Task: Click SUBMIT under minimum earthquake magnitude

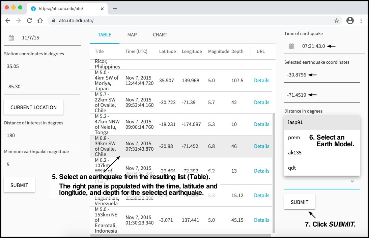Action: point(19,185)
